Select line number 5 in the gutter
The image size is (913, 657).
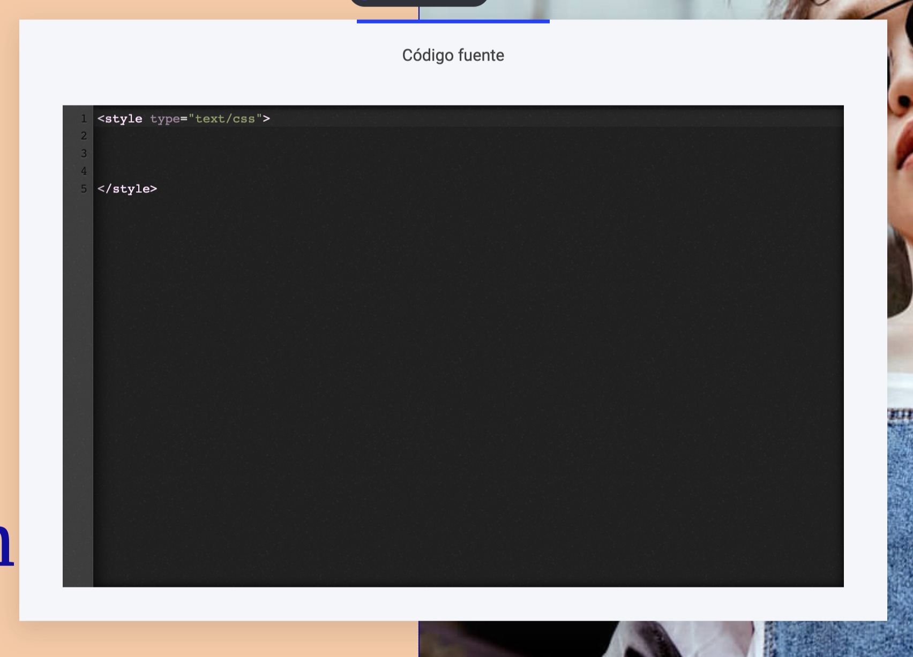tap(84, 189)
